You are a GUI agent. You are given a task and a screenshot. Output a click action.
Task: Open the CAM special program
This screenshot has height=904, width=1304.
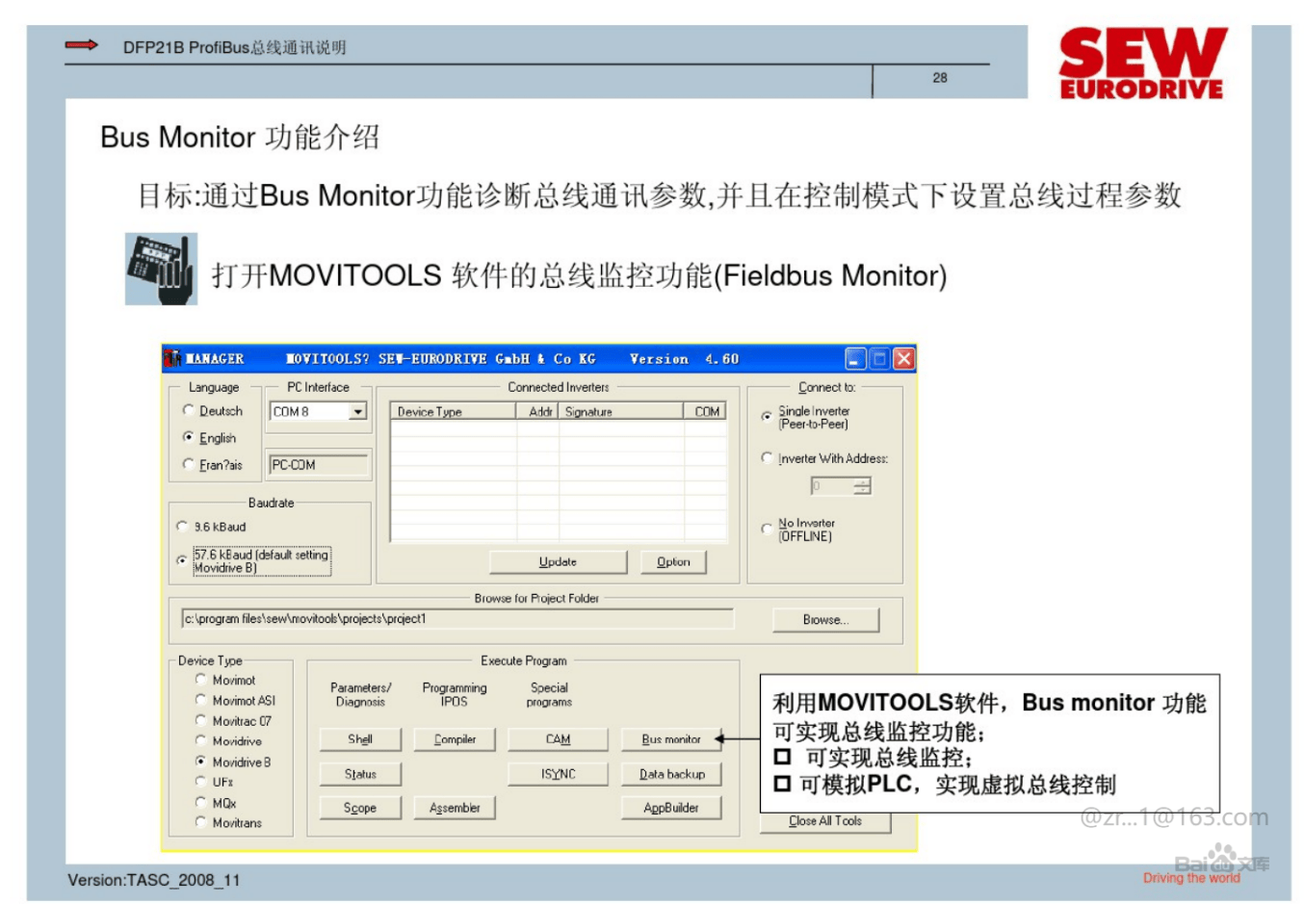tap(559, 739)
